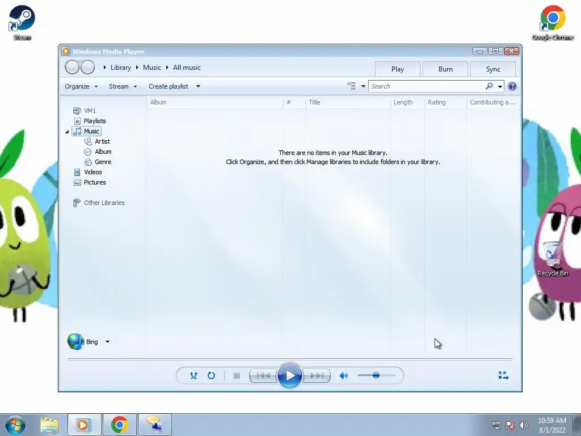The width and height of the screenshot is (581, 436).
Task: Click the Stop playback button
Action: click(x=237, y=376)
